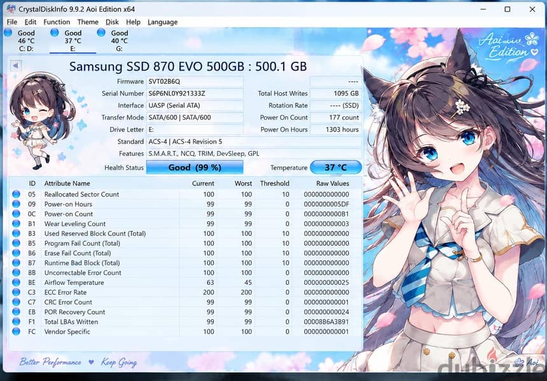Click the Raw Values column header

coord(333,184)
